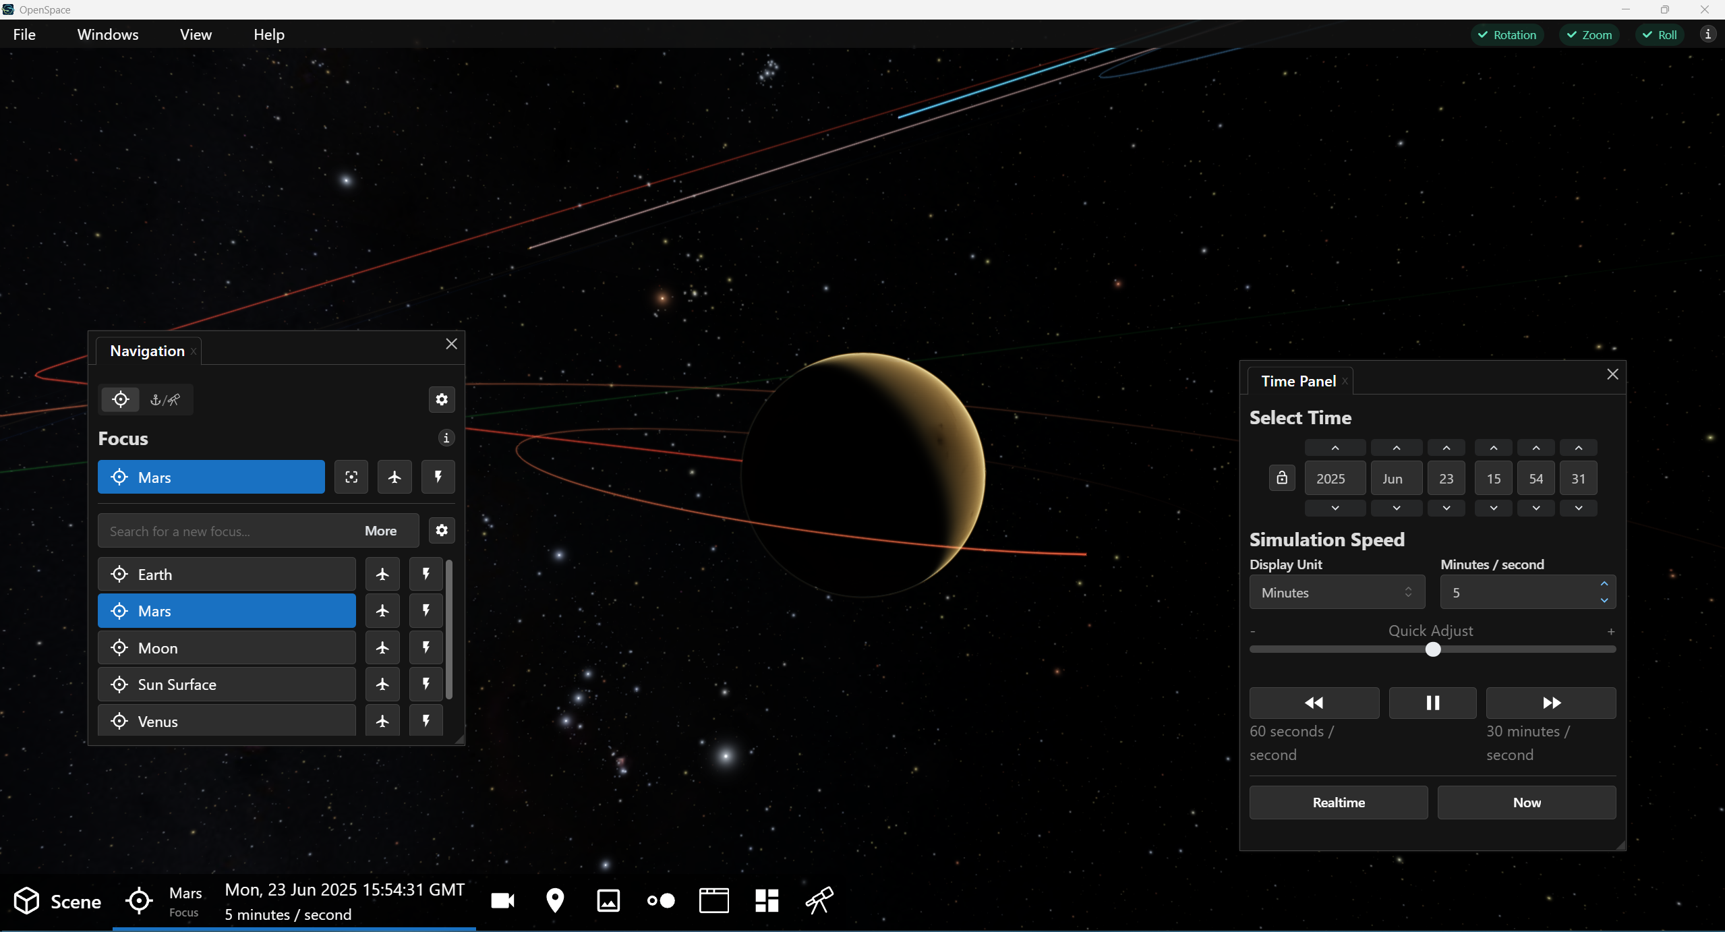1725x932 pixels.
Task: Pause the simulation
Action: pos(1433,703)
